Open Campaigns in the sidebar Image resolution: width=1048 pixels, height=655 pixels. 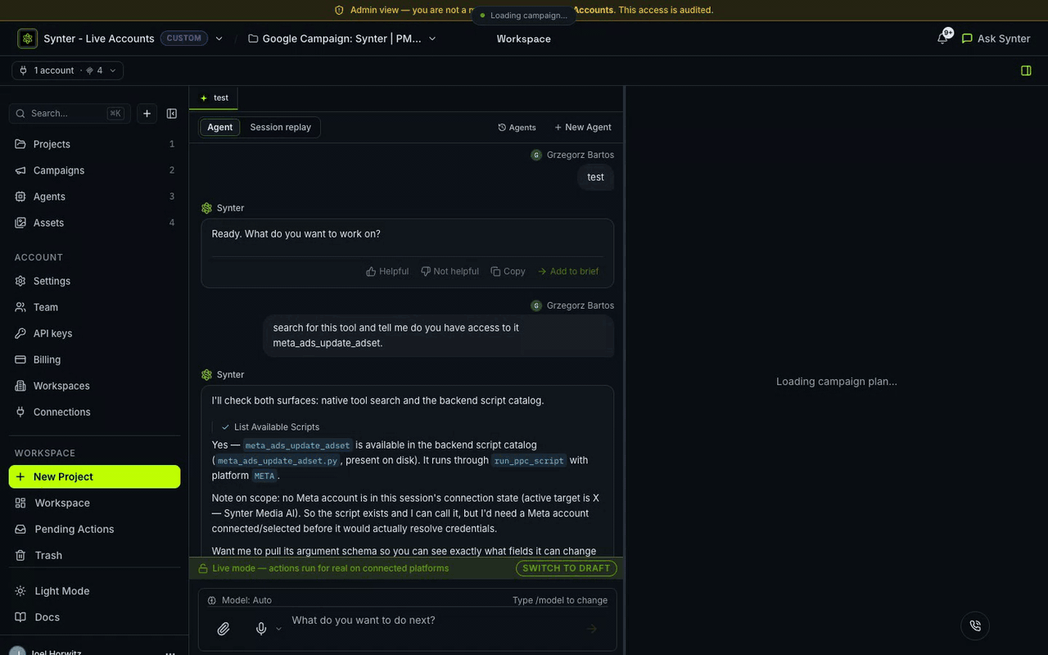tap(94, 170)
